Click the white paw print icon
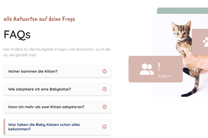 (x=206, y=42)
